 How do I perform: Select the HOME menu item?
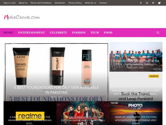(x=8, y=32)
